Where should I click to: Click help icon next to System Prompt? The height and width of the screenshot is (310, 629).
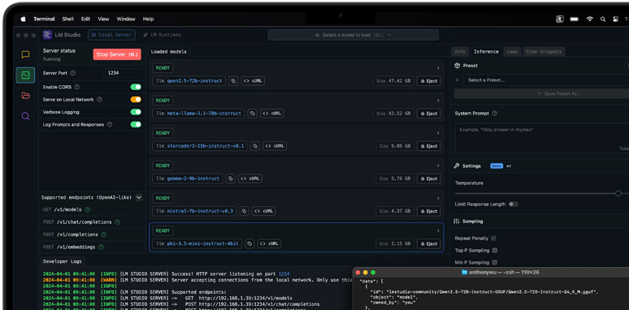click(495, 114)
